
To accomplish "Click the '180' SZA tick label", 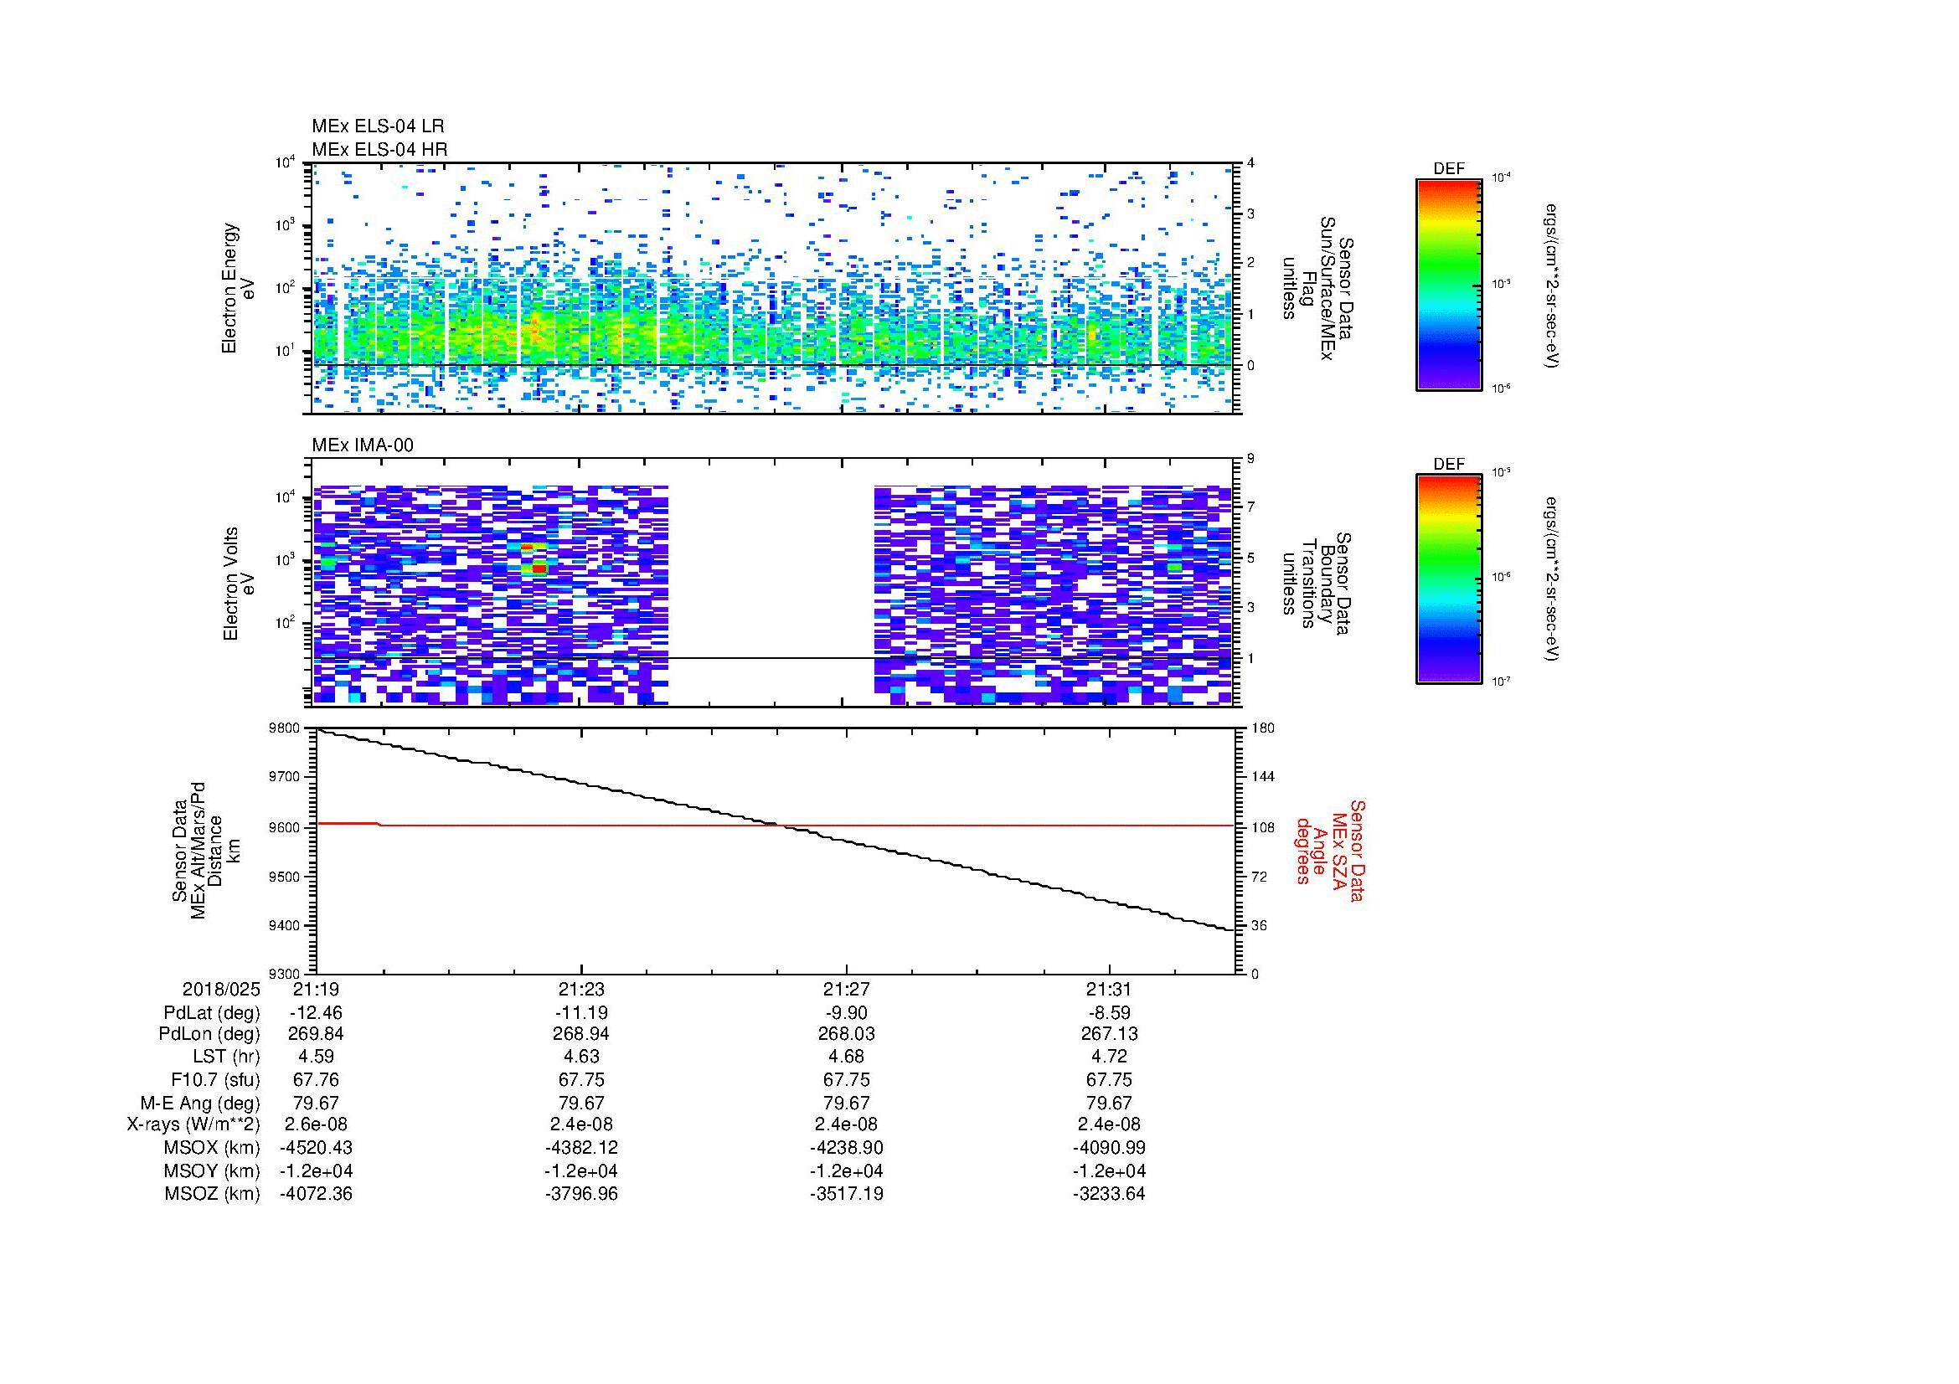I will click(1263, 728).
